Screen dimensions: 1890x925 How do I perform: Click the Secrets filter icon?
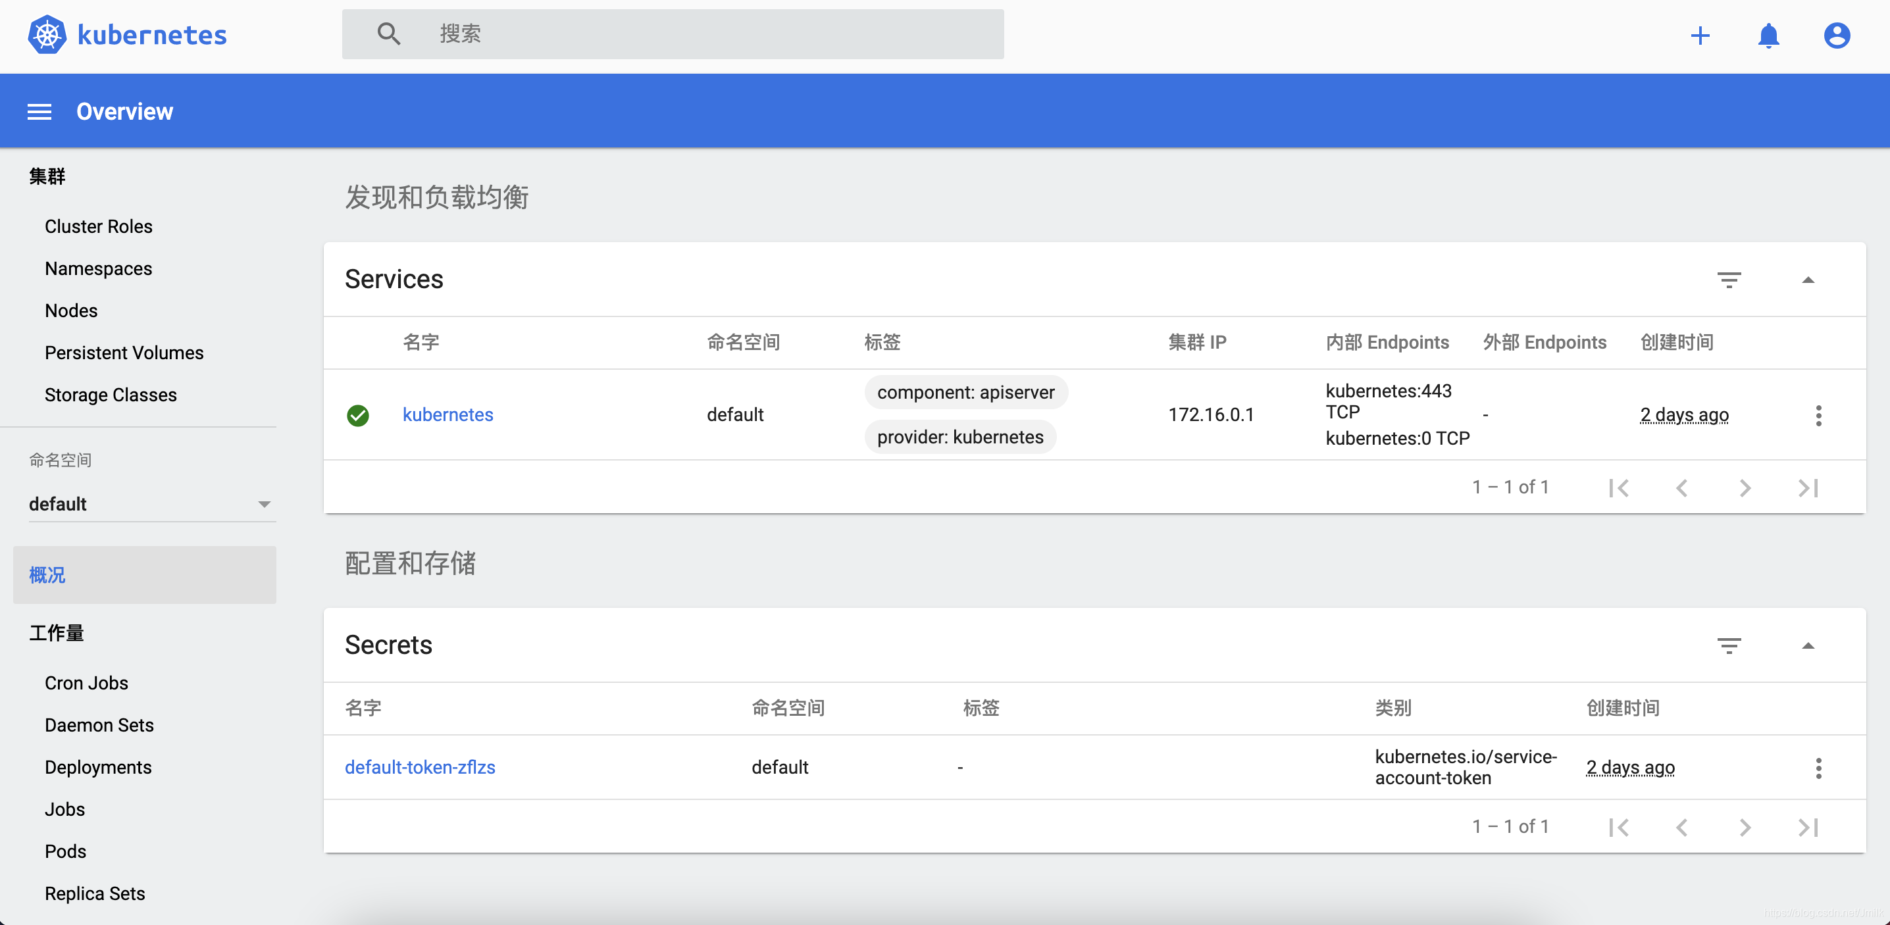(x=1729, y=645)
